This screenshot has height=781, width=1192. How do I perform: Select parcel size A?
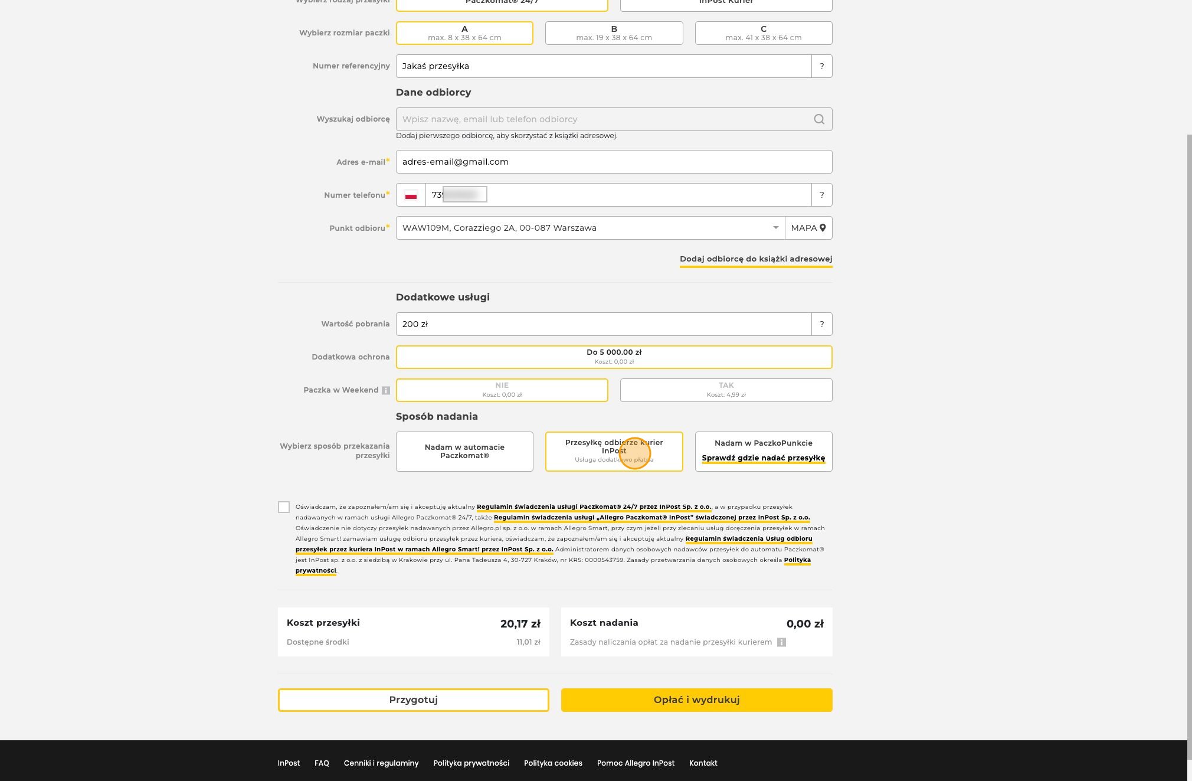pos(464,33)
